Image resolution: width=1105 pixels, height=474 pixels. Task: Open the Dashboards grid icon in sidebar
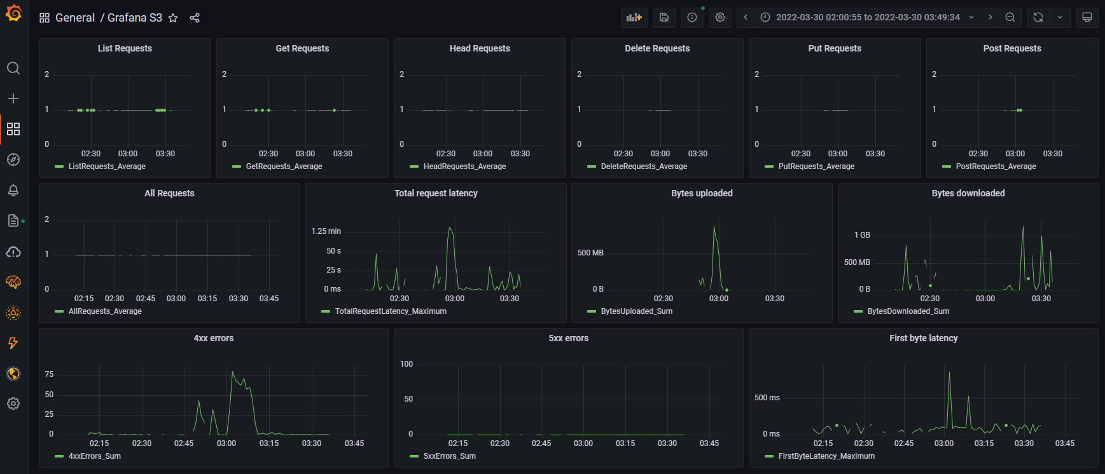tap(13, 129)
